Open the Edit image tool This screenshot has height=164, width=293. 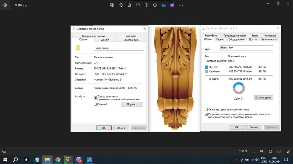coord(112,5)
